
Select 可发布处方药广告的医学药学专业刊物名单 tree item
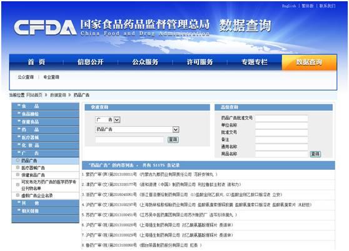[49, 185]
